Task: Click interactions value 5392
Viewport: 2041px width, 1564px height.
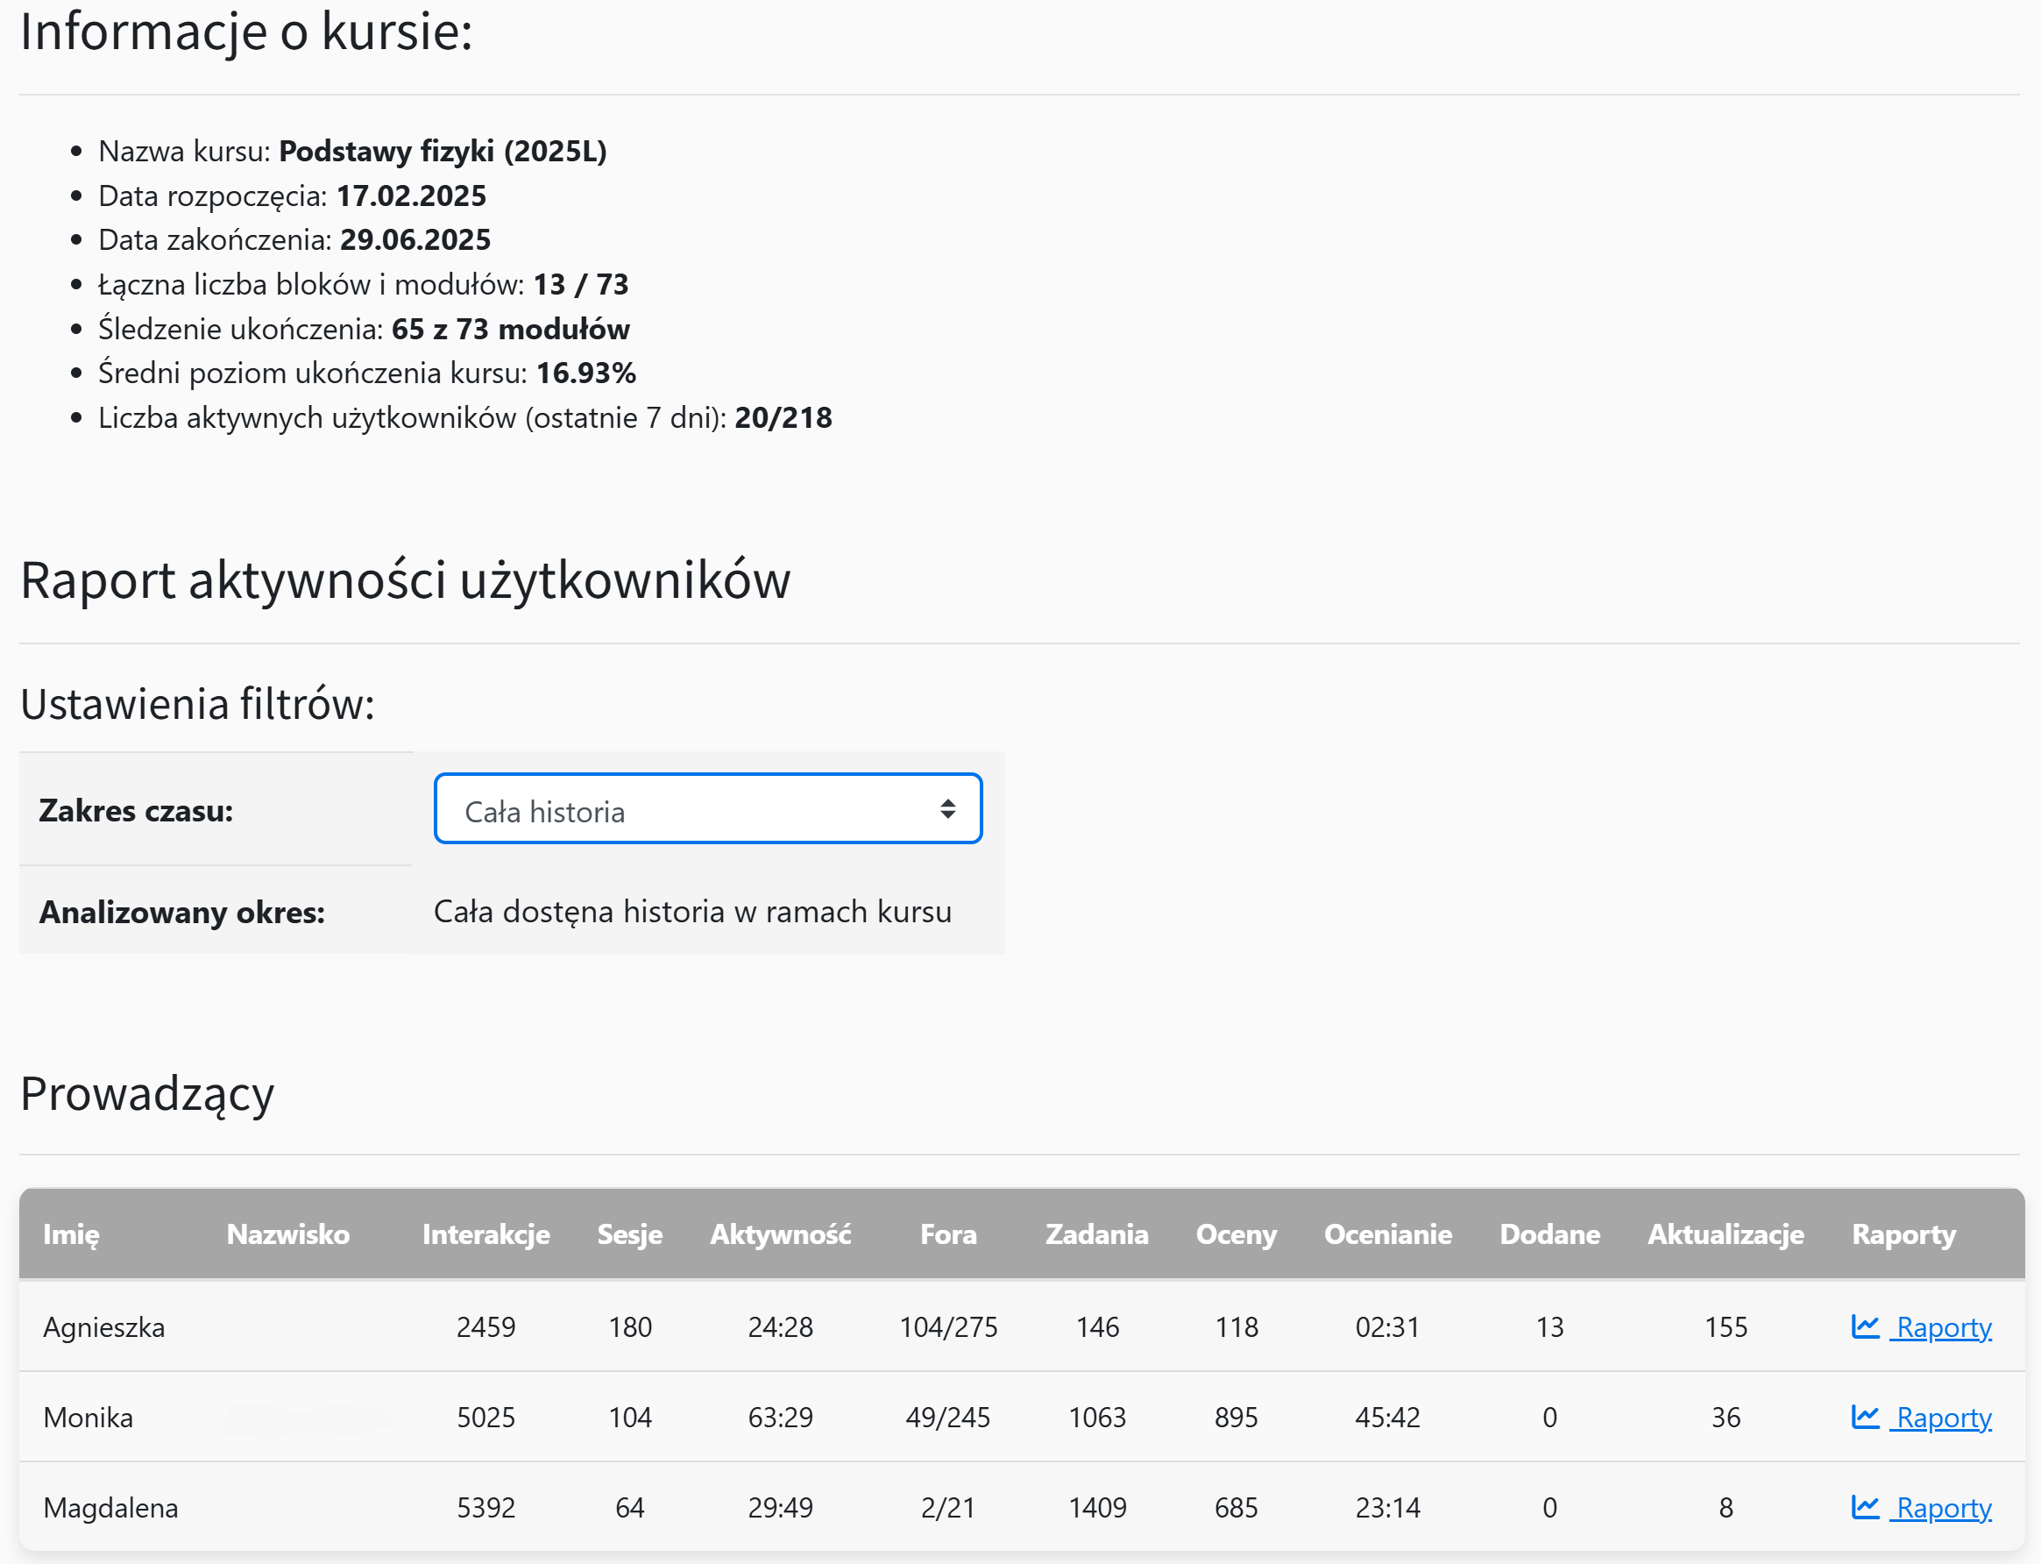Action: (485, 1508)
